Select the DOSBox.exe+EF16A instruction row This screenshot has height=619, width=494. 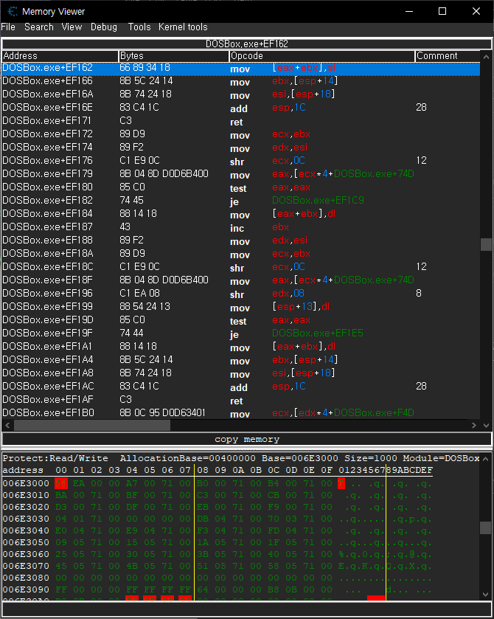240,94
